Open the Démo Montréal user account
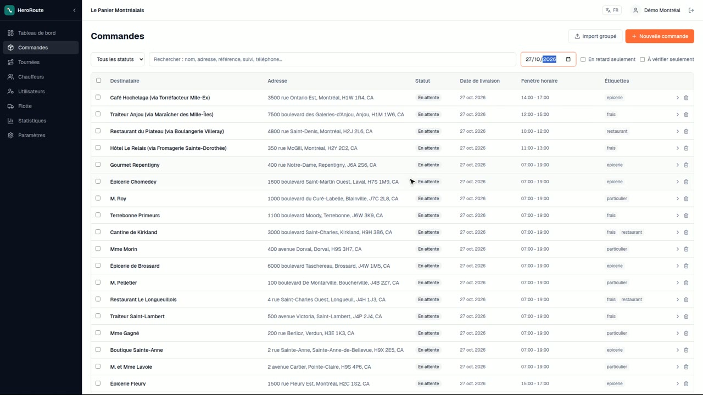This screenshot has height=395, width=703. (656, 10)
